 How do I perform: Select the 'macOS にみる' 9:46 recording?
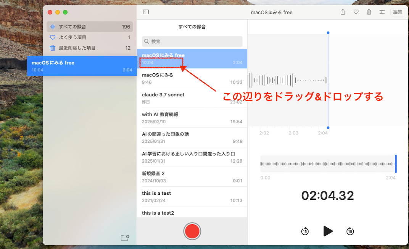click(x=192, y=78)
